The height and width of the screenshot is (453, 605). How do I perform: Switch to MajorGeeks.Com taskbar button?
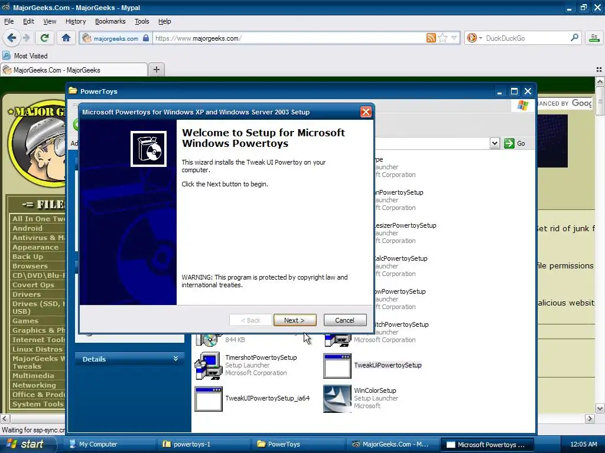click(x=392, y=444)
